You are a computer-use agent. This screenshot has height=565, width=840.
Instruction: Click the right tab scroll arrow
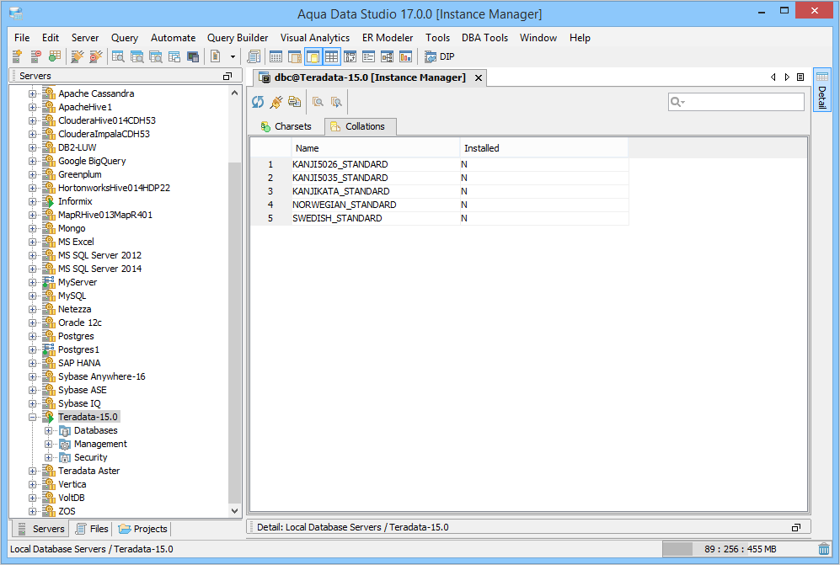(787, 77)
